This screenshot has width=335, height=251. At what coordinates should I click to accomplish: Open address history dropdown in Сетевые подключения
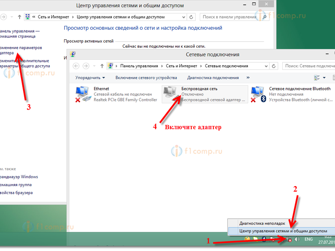pyautogui.click(x=266, y=66)
